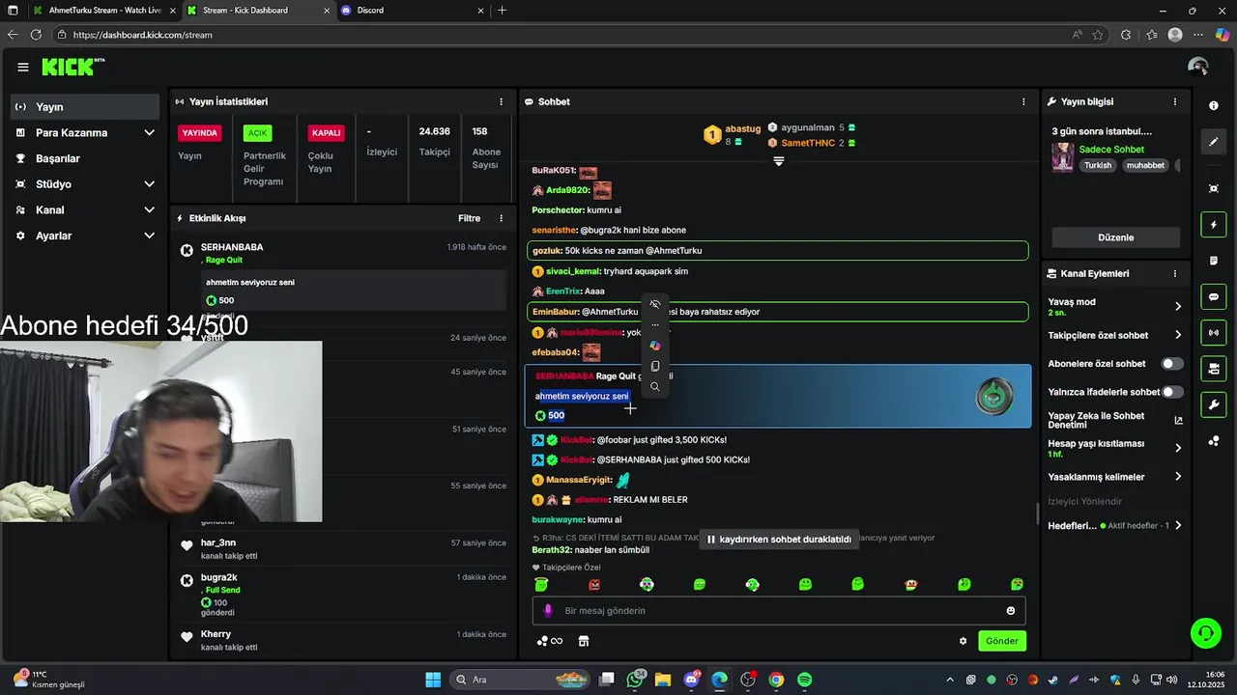The width and height of the screenshot is (1237, 695).
Task: Open a new browser tab
Action: click(502, 11)
